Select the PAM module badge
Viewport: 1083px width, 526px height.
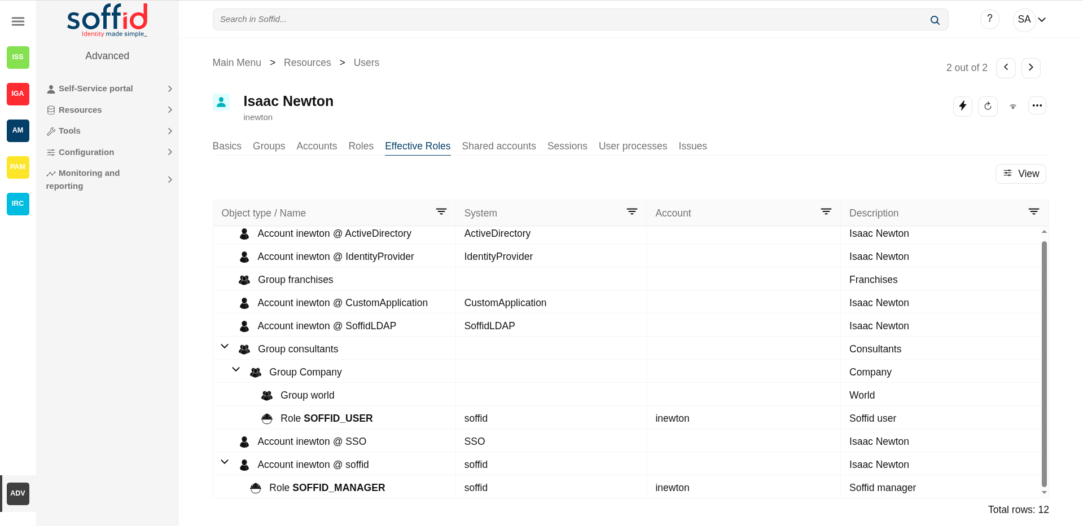(x=18, y=167)
